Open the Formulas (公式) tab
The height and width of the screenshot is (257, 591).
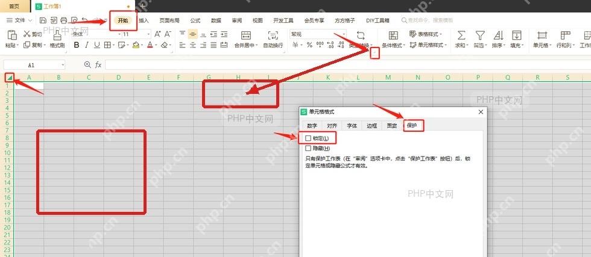coord(195,20)
